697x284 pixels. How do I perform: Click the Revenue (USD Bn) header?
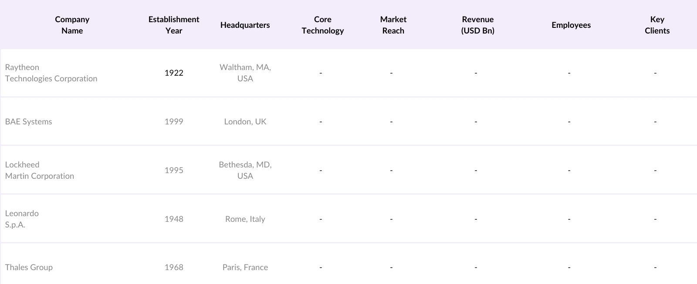(478, 25)
